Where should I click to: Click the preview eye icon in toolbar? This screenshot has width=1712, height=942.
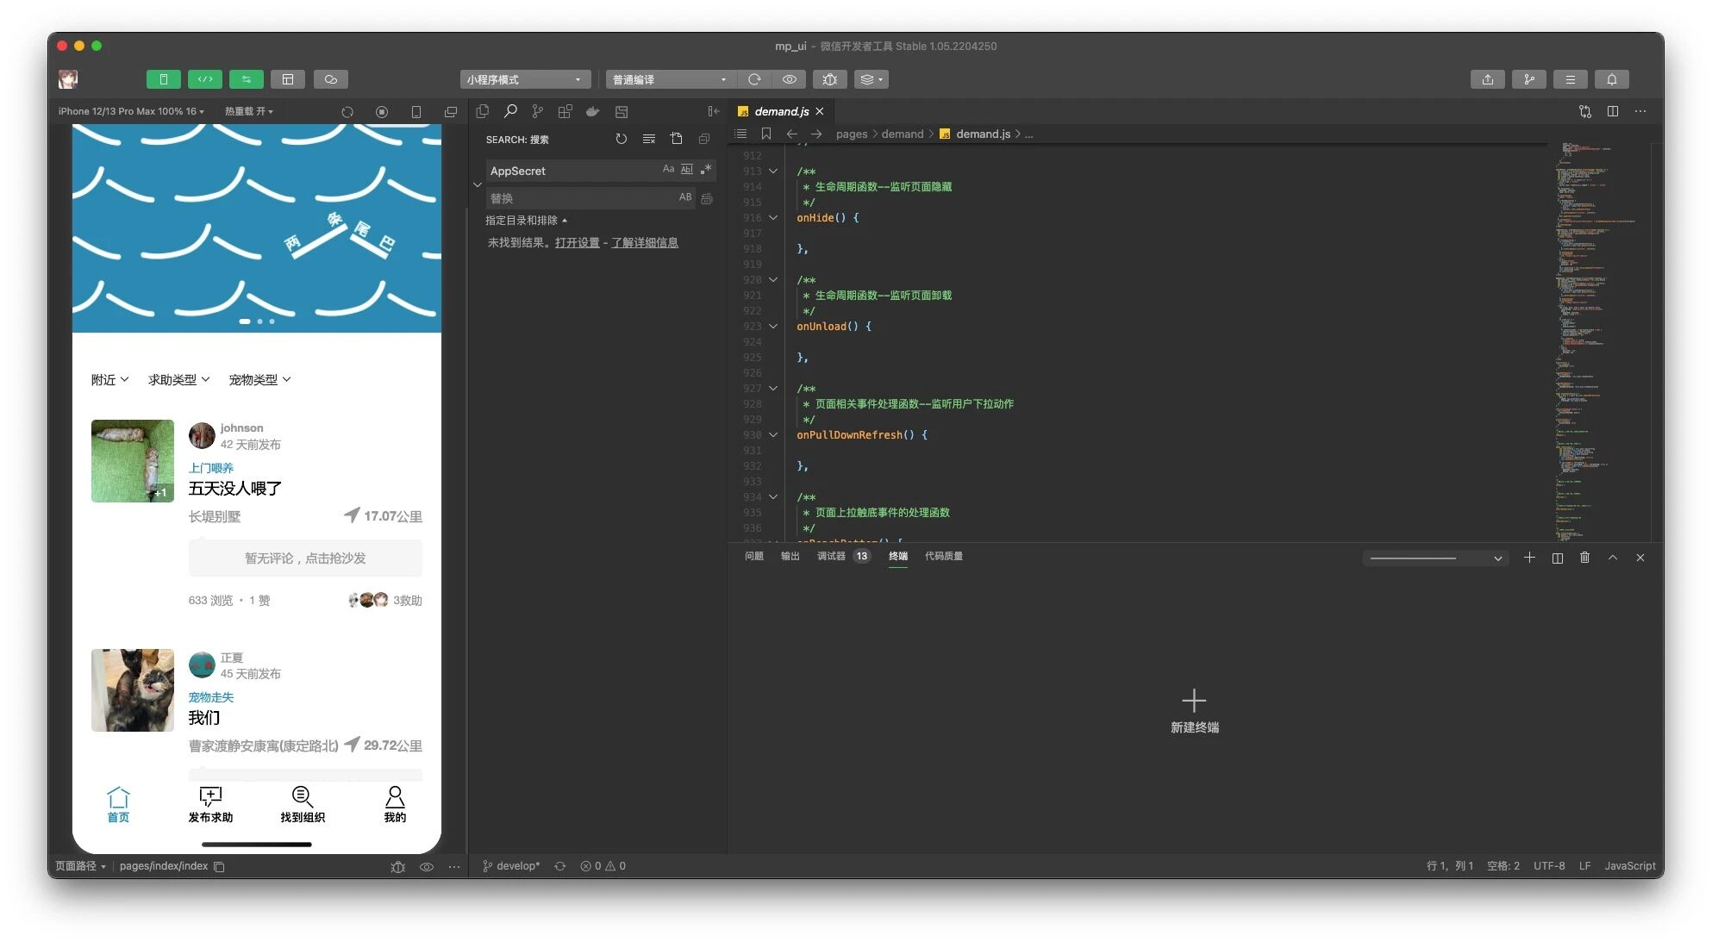tap(789, 79)
